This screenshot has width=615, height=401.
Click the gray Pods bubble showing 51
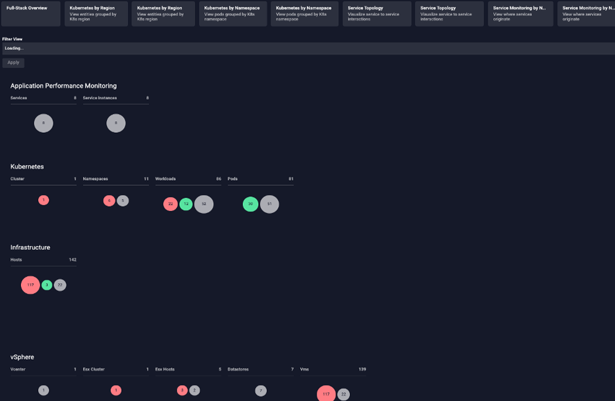pos(269,204)
